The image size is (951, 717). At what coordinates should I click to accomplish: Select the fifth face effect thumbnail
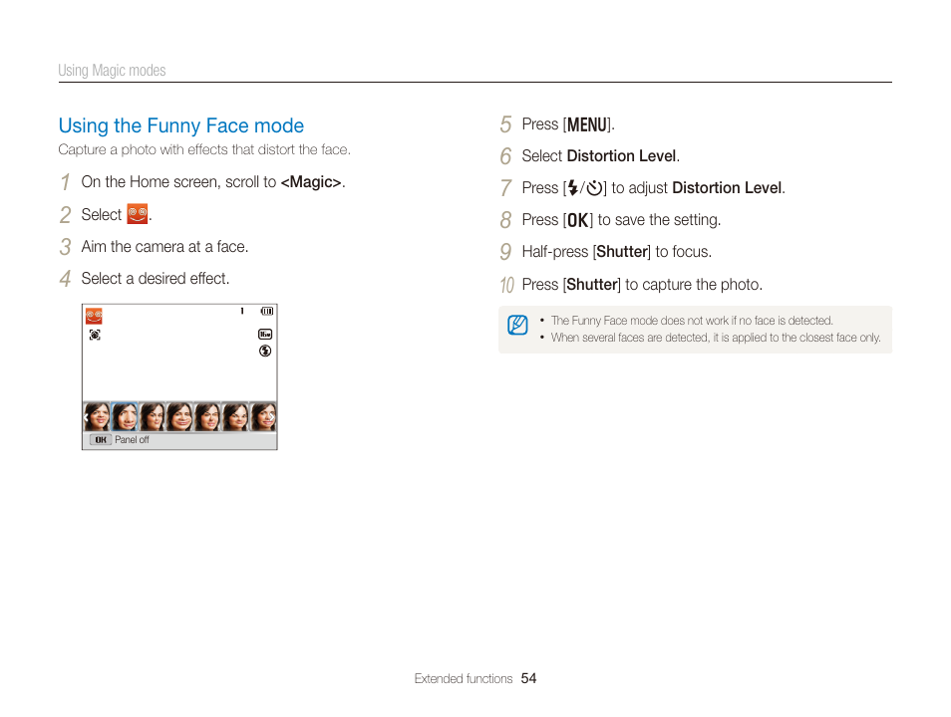tap(207, 416)
